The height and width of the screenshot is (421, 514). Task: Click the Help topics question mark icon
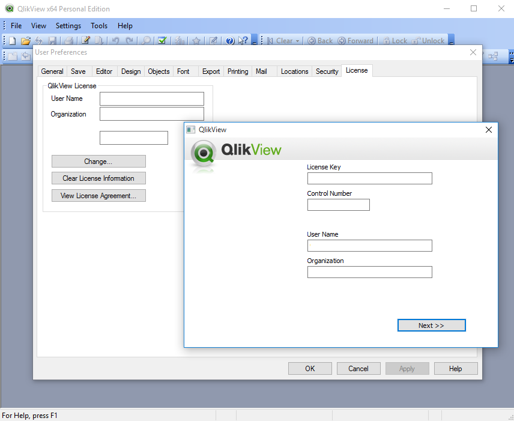coord(230,41)
